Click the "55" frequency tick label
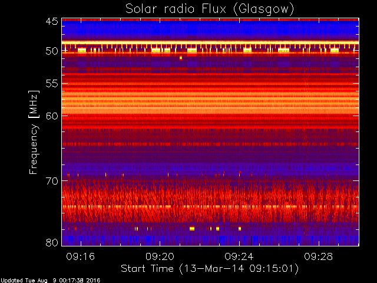The image size is (377, 283). pos(52,84)
